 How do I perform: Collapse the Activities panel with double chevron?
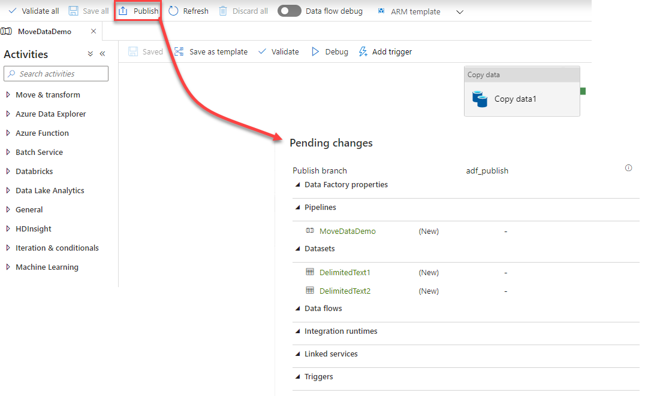[103, 54]
